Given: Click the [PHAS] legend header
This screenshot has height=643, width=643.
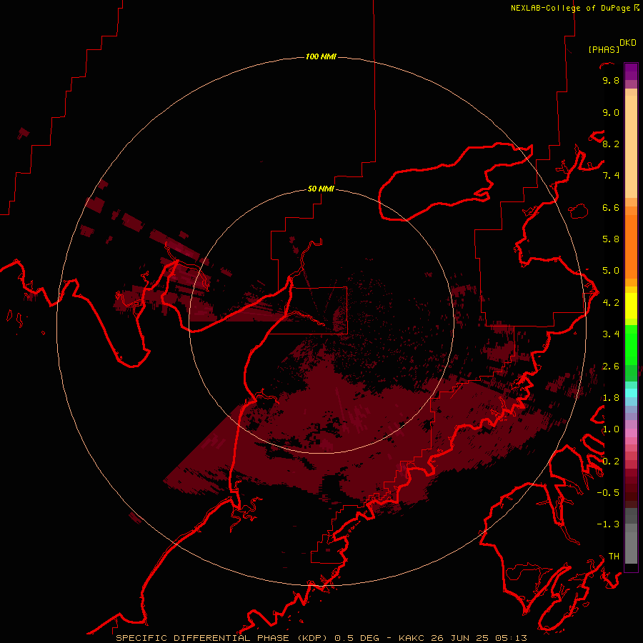Looking at the screenshot, I should pos(604,49).
